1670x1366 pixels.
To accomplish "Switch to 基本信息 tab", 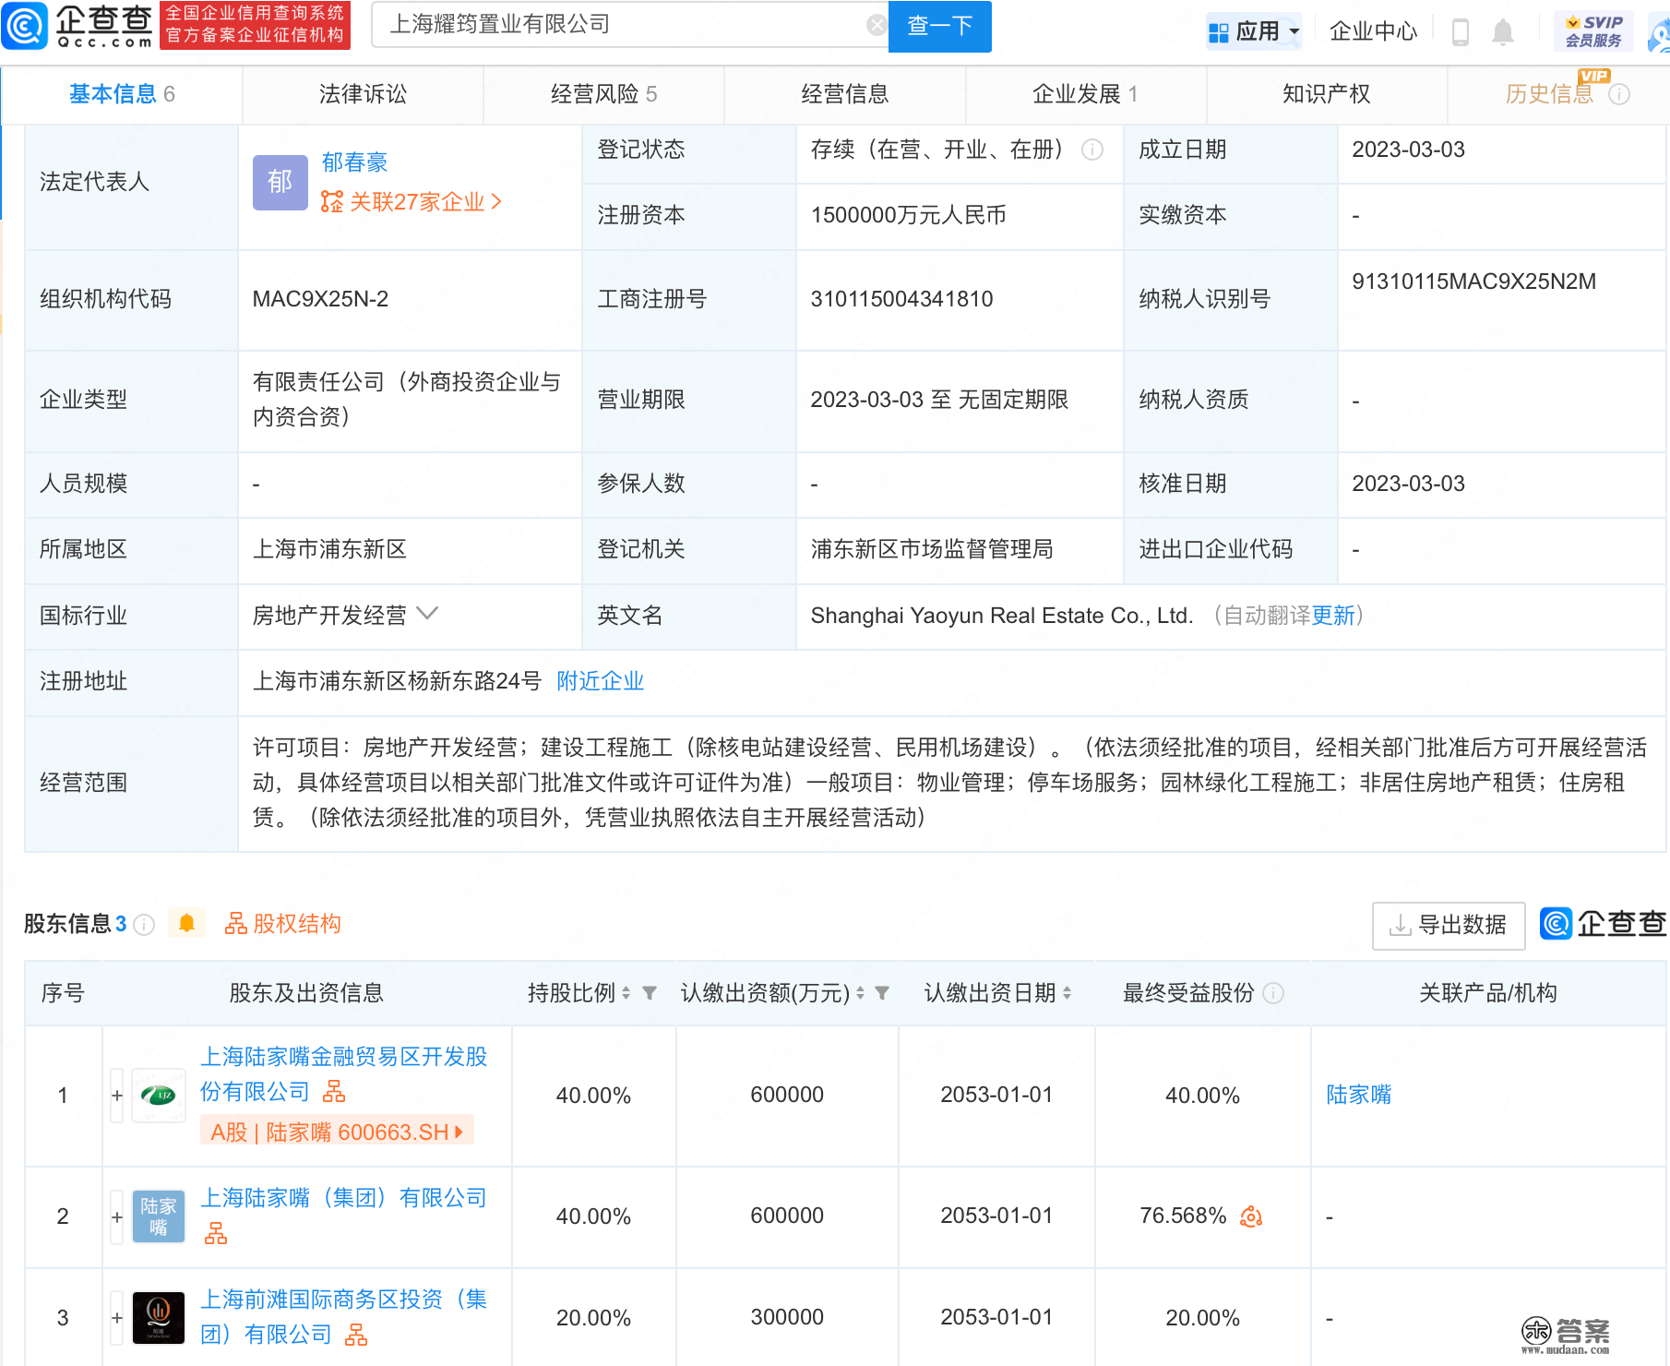I will click(x=122, y=94).
